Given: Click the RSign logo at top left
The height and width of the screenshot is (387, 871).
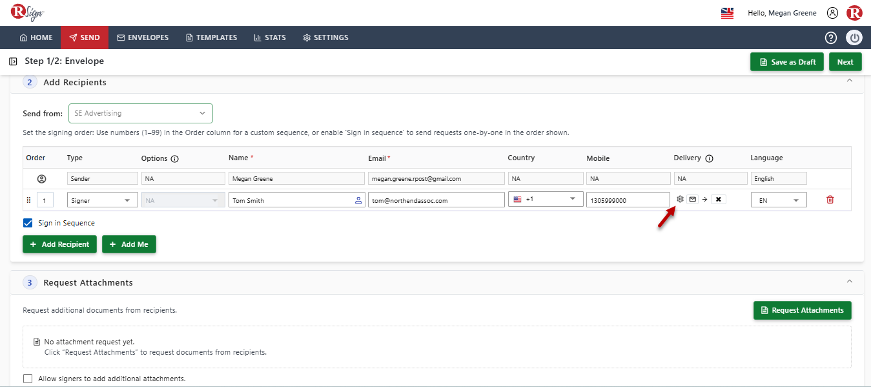Looking at the screenshot, I should [x=27, y=12].
